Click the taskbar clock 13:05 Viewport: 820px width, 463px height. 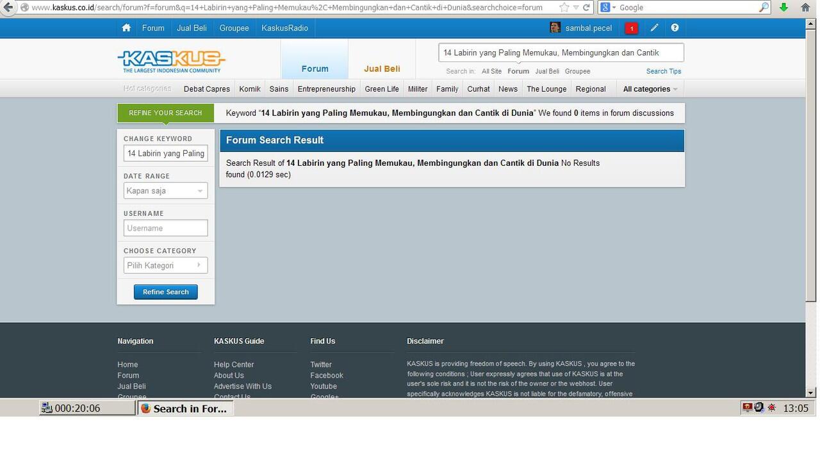click(x=796, y=408)
